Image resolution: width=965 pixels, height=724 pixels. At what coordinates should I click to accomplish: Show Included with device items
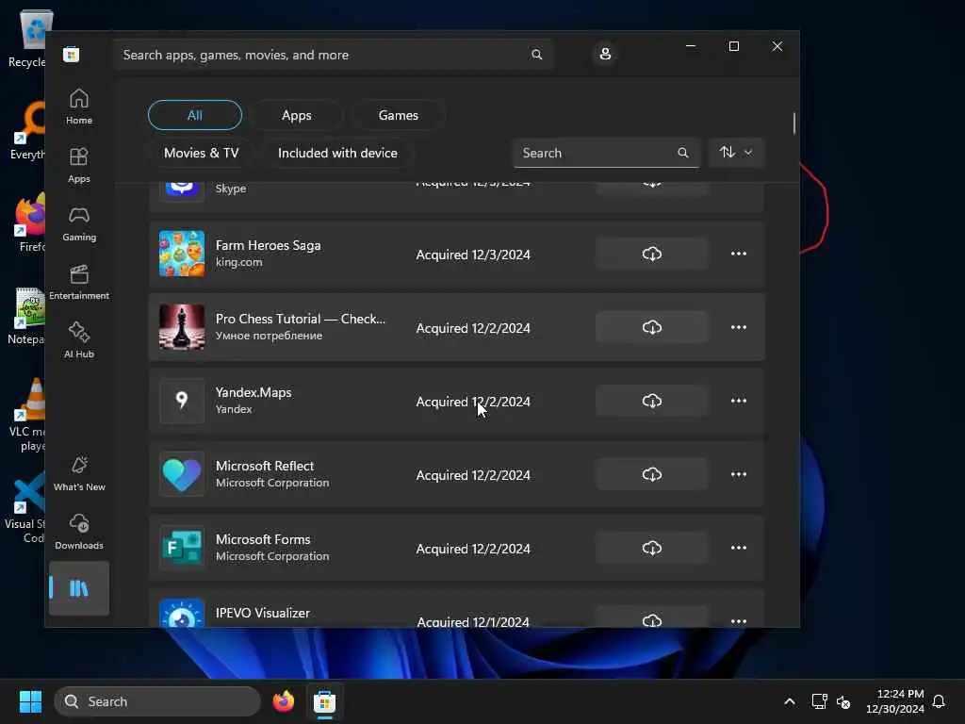pos(337,153)
